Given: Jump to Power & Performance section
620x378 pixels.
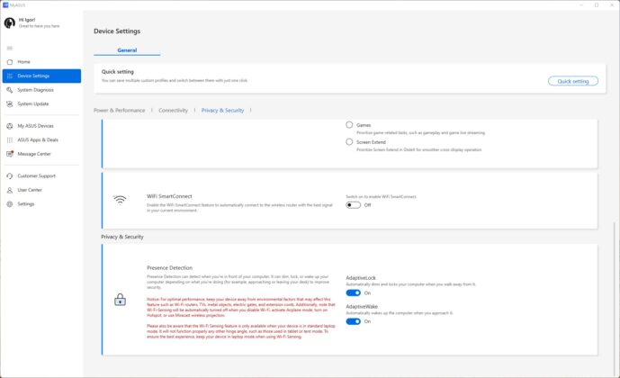Looking at the screenshot, I should pos(120,111).
